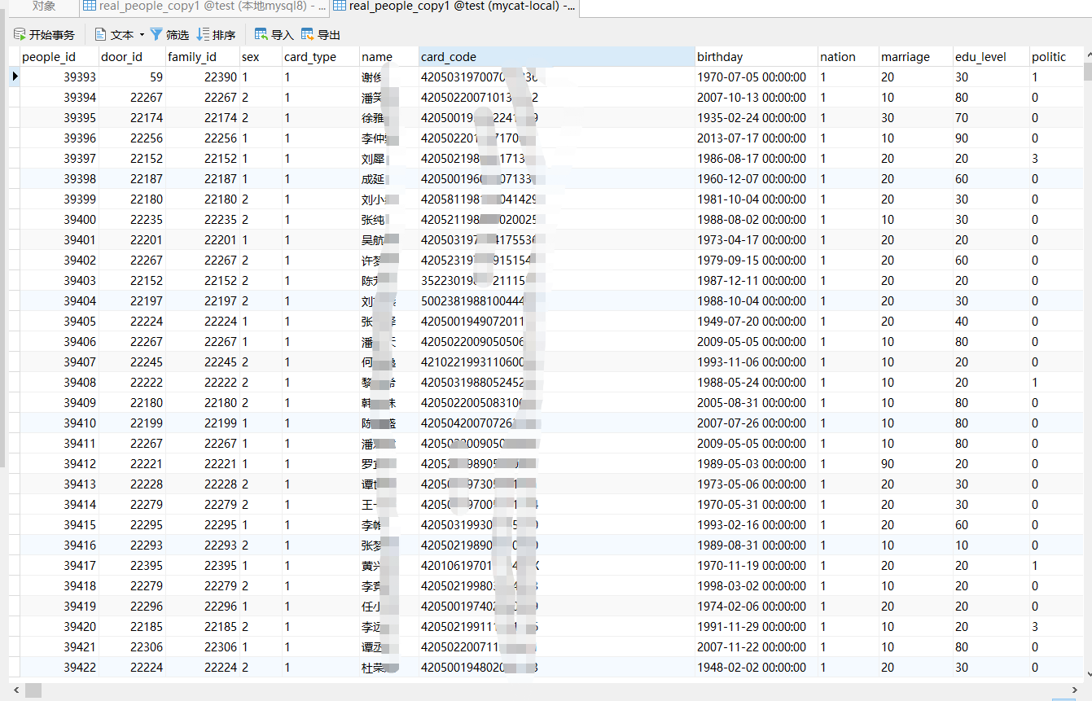Image resolution: width=1092 pixels, height=701 pixels.
Task: Click birthday cell 1988-08-02 00:00:00
Action: [757, 220]
